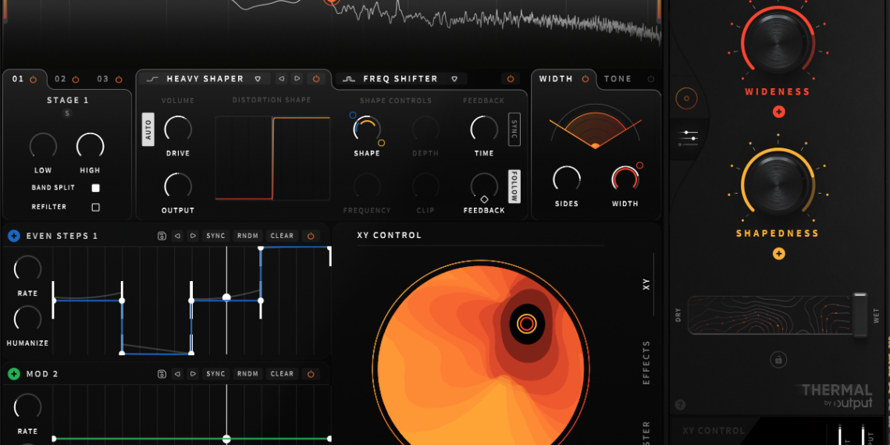890x445 pixels.
Task: Open the Heavy Shaper type dropdown
Action: click(x=258, y=79)
